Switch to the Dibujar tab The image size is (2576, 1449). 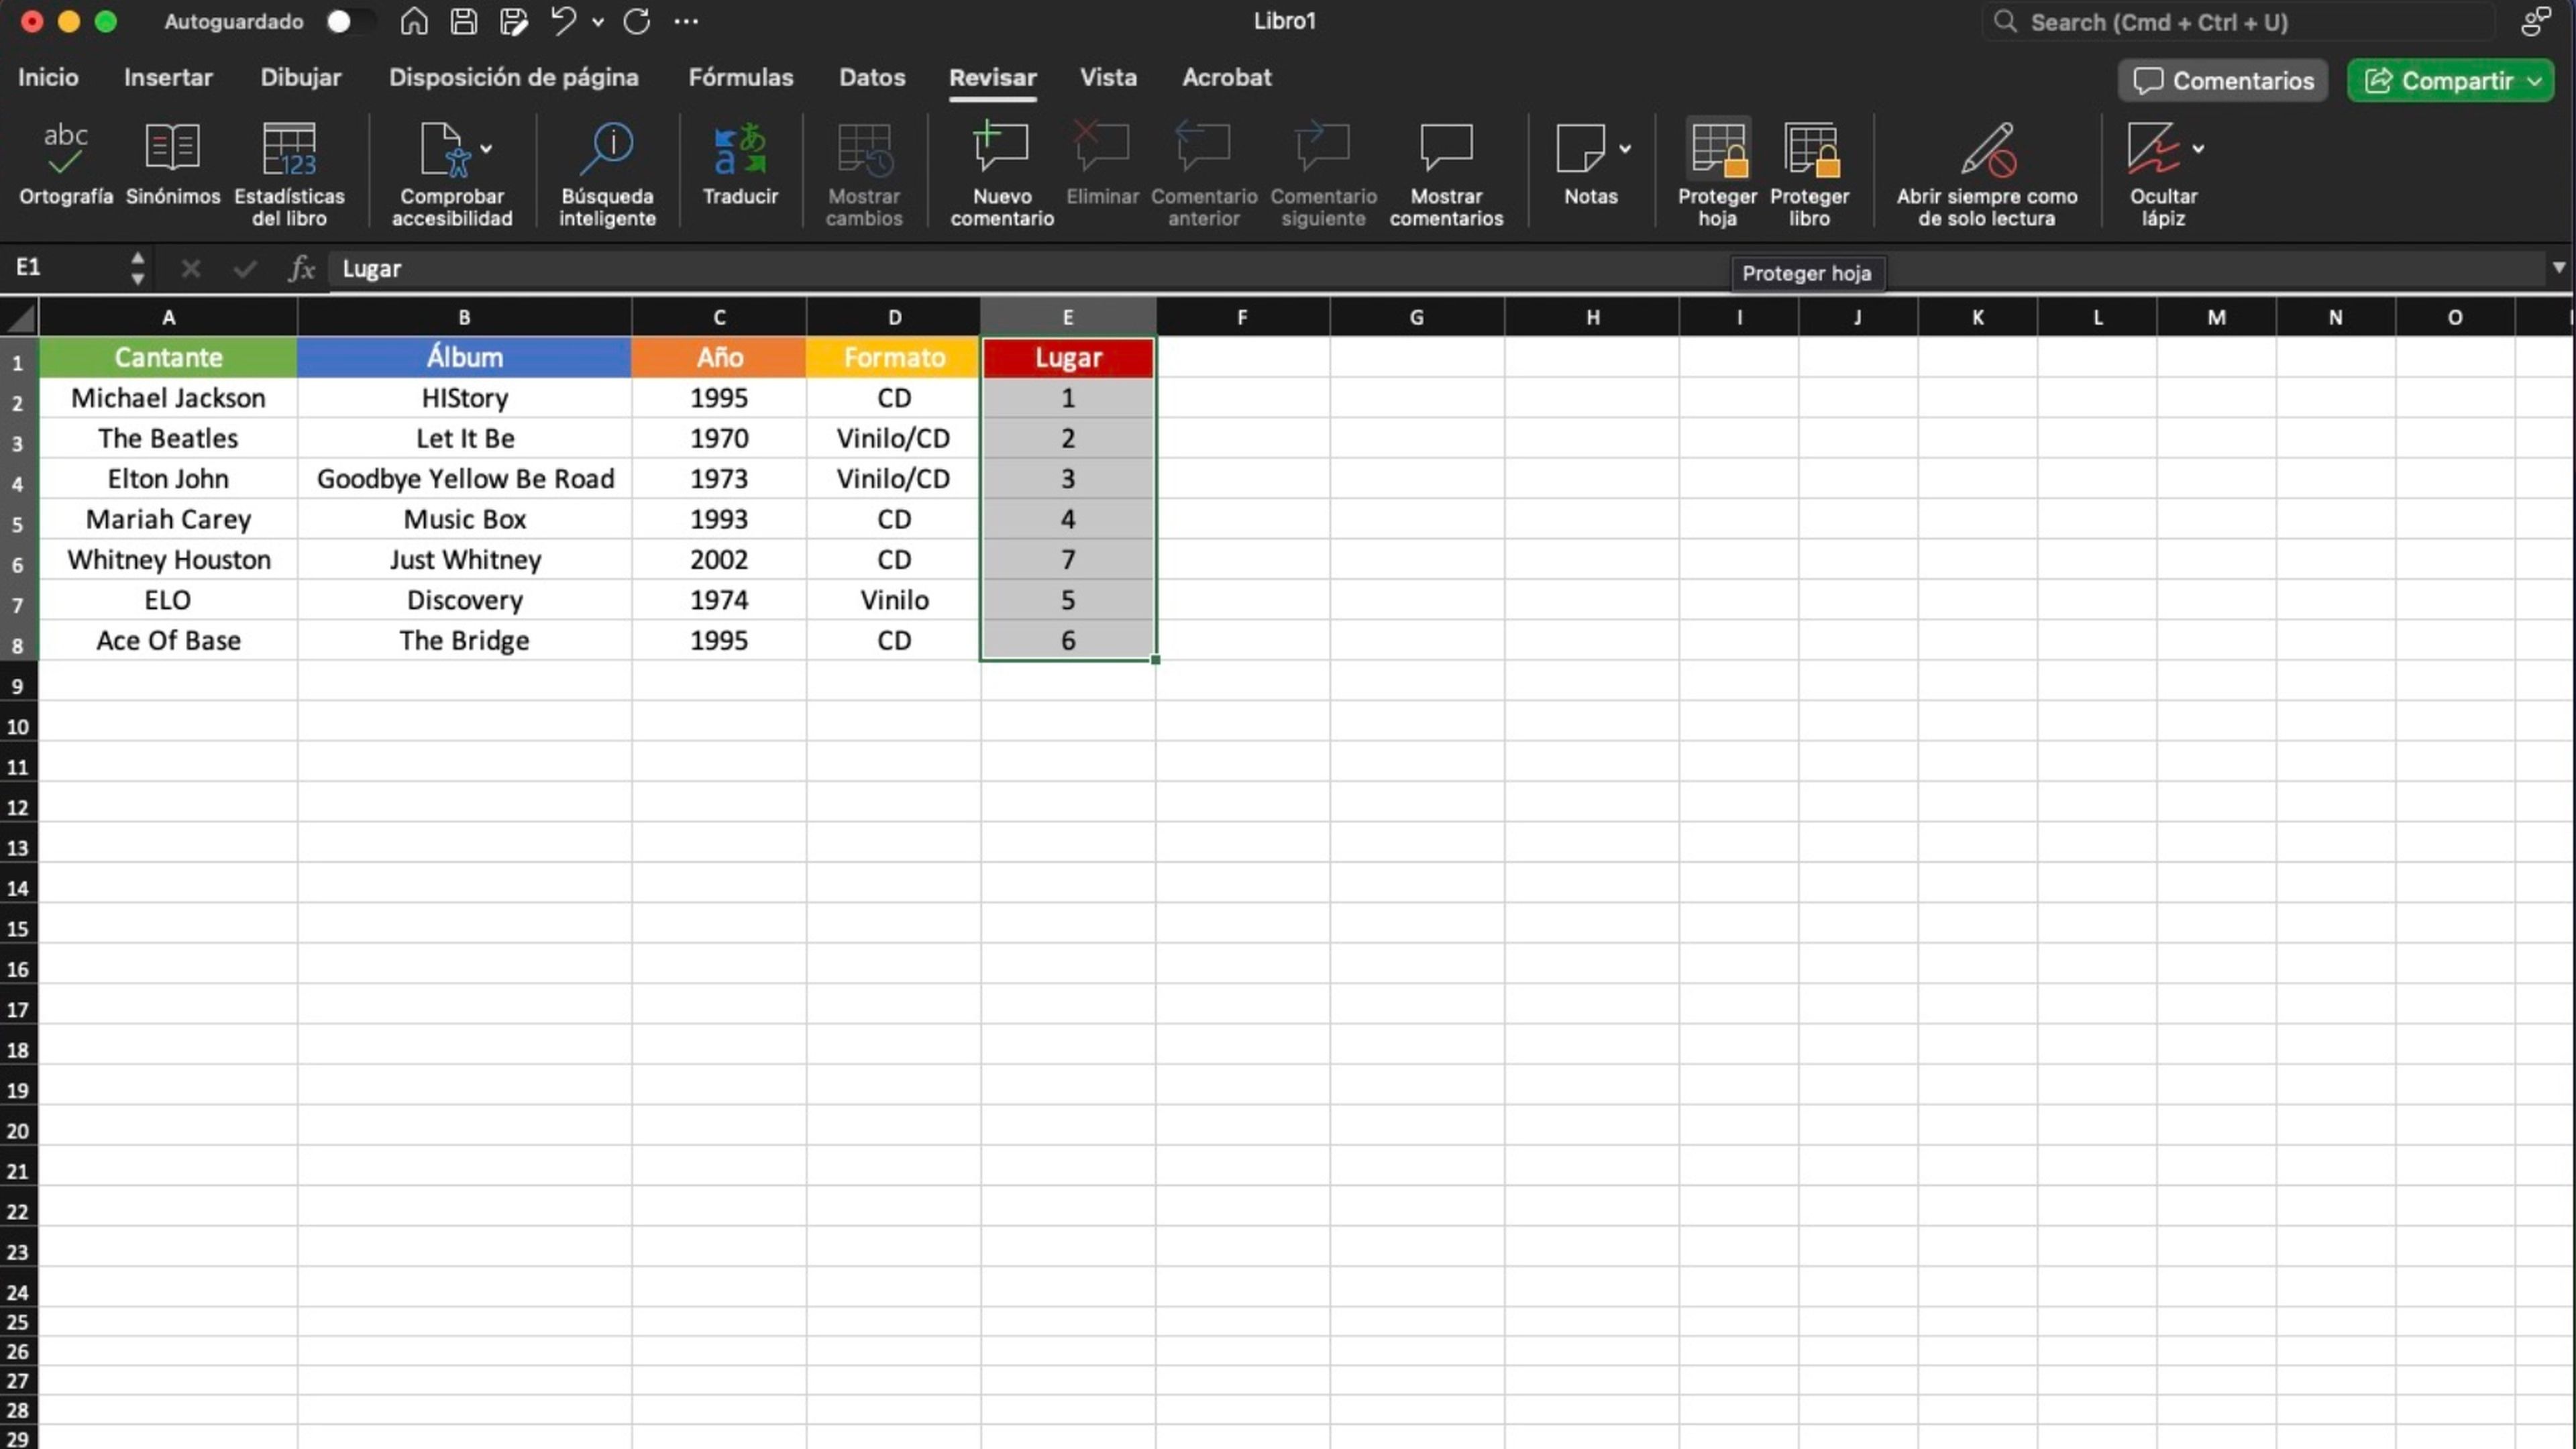(x=301, y=77)
